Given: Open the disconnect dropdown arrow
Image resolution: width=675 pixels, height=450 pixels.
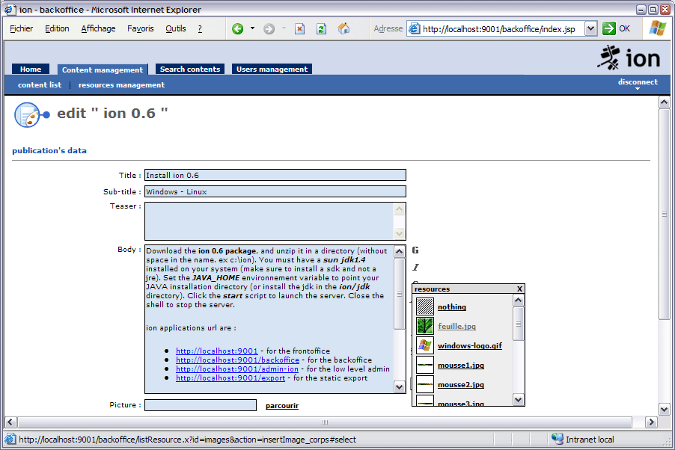Looking at the screenshot, I should 638,89.
